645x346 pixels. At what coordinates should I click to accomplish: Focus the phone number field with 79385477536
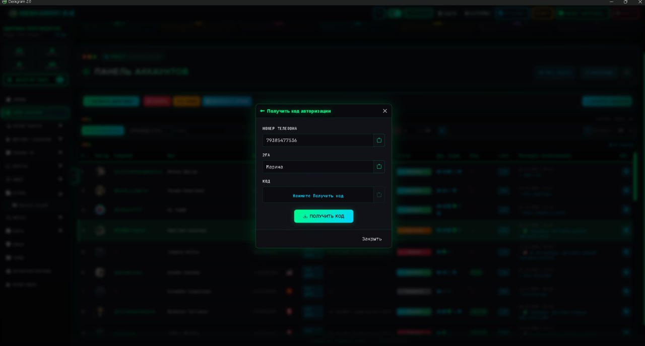click(318, 140)
